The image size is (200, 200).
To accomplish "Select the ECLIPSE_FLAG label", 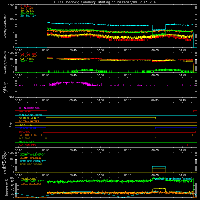I will (27, 128).
